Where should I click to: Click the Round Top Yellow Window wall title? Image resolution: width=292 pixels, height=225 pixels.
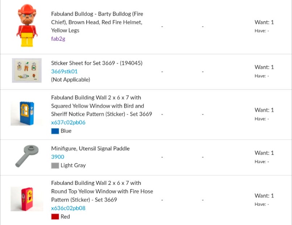pos(102,191)
